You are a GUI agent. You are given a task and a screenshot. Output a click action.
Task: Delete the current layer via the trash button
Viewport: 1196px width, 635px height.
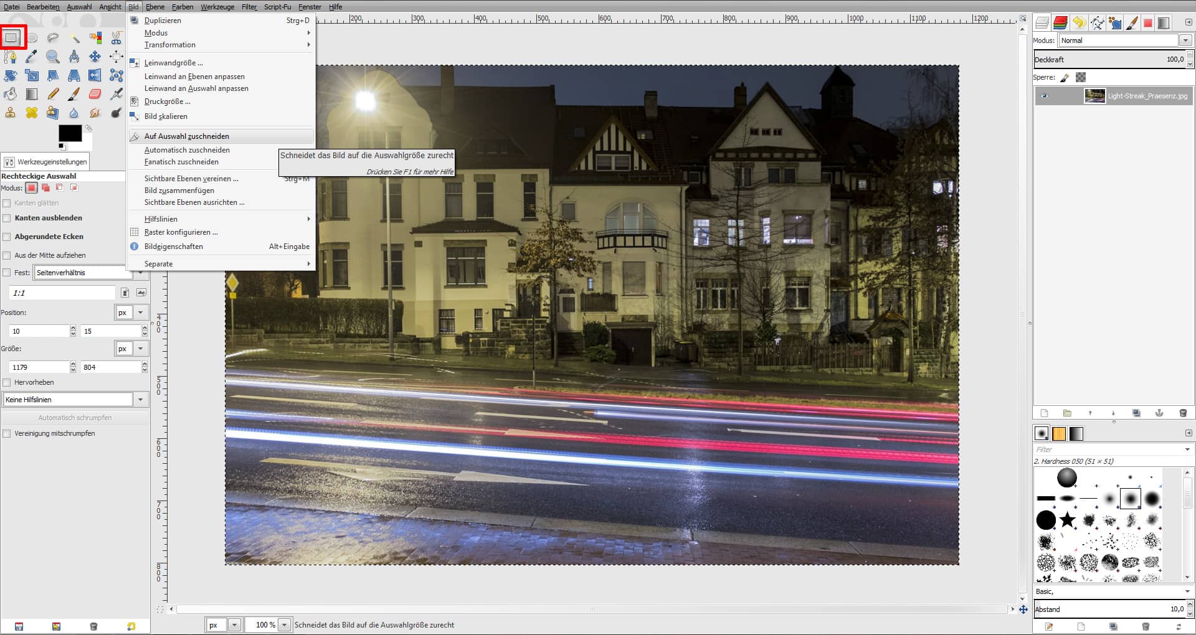[x=1182, y=413]
